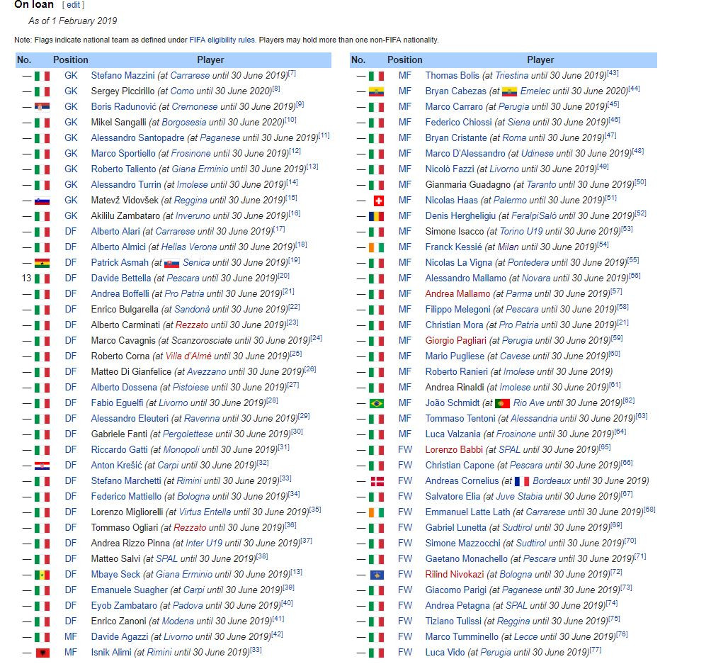Viewport: 711px width, 664px height.
Task: Click the Ivory Coast flag in Franck Kessié's row
Action: coord(376,247)
